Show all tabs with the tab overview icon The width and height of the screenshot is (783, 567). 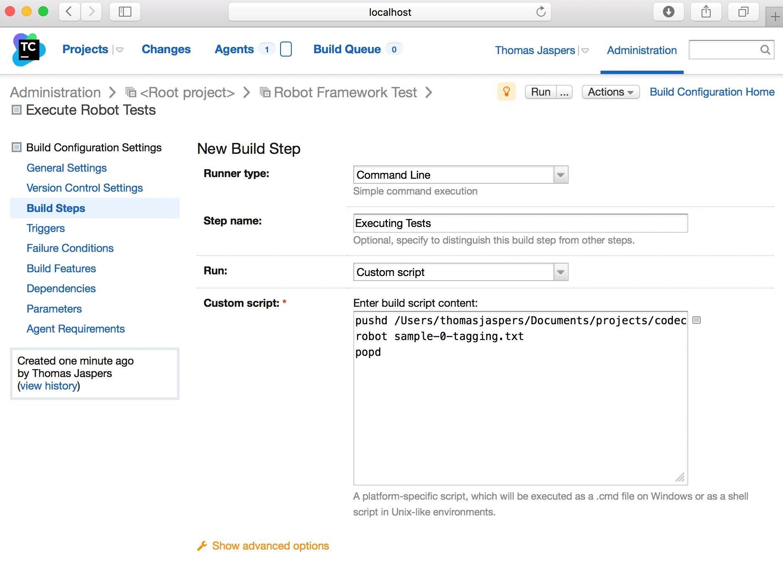744,12
